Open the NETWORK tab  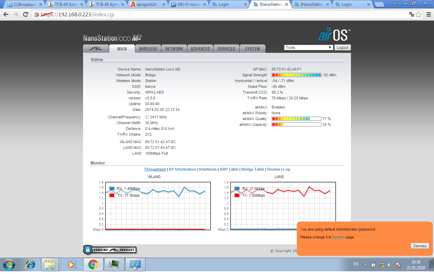tap(174, 49)
